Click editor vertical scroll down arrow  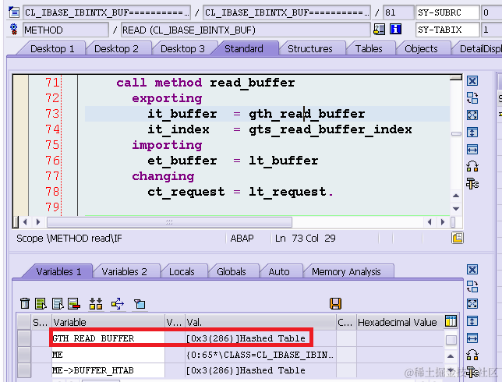[x=456, y=208]
